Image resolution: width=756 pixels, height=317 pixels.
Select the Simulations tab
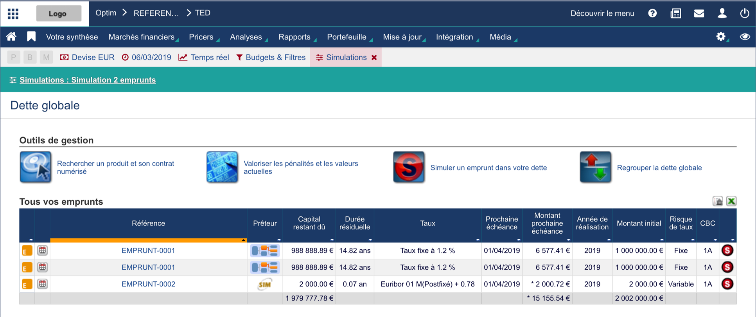click(x=341, y=58)
